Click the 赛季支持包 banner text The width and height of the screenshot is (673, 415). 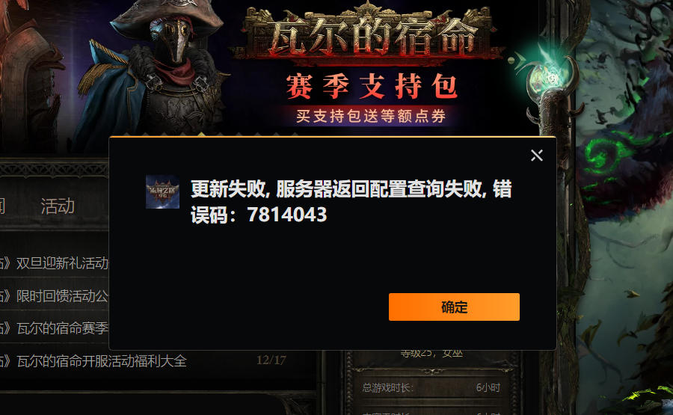372,86
